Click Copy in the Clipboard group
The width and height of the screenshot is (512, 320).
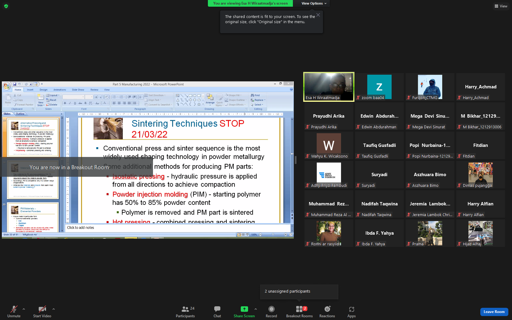click(x=18, y=100)
